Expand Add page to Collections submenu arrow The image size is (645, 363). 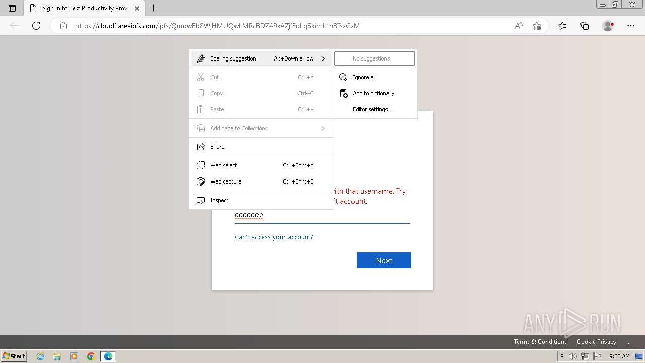[323, 128]
